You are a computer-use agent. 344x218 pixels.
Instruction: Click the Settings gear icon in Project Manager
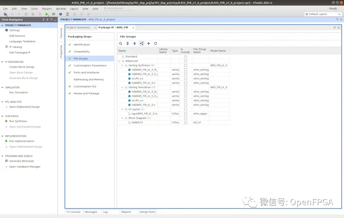click(x=7, y=30)
